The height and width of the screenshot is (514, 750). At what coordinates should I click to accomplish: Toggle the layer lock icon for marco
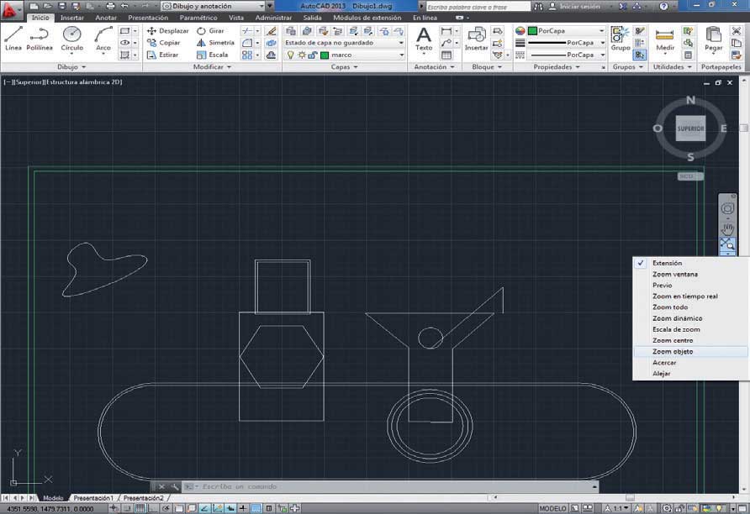(313, 55)
